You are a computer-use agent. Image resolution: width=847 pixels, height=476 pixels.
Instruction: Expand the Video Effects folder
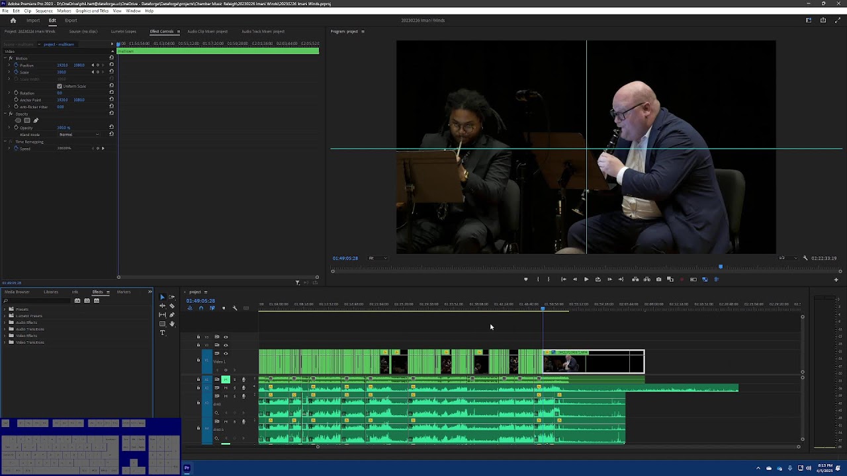[5, 336]
